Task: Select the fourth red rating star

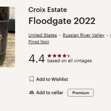Action: (64, 56)
